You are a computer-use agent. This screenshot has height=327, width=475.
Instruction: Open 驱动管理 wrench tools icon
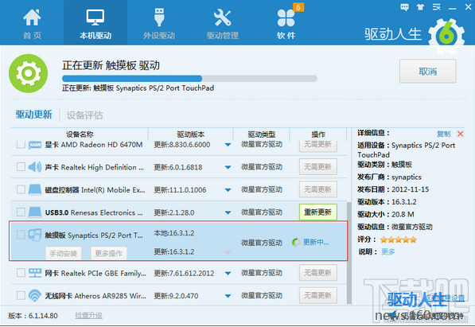pyautogui.click(x=222, y=18)
